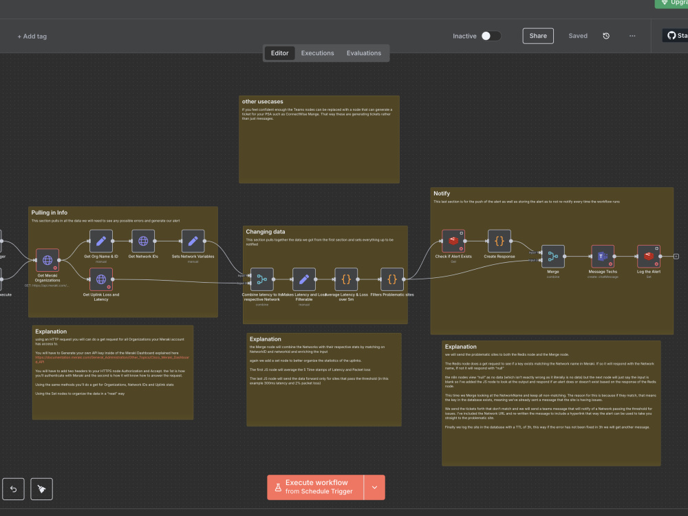Open Meraki documentation link in Explanation note

tap(112, 359)
